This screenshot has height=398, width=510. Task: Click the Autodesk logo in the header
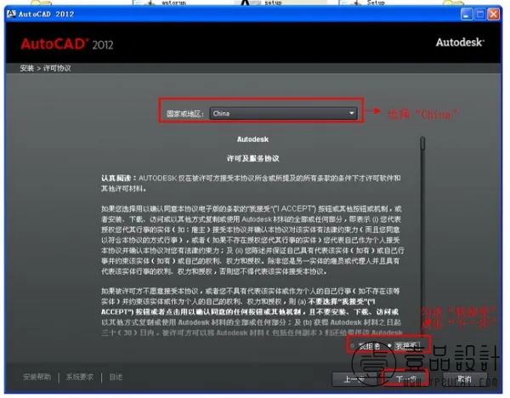(460, 43)
